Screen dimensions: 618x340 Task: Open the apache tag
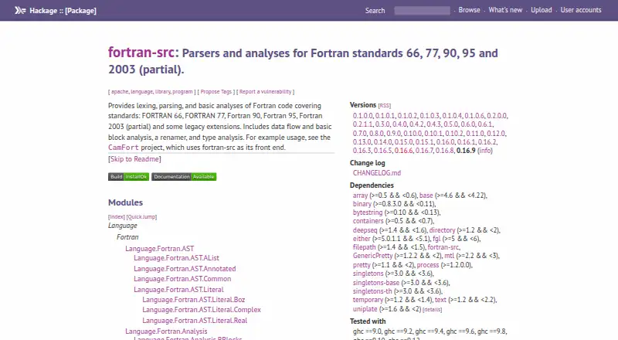(x=120, y=91)
